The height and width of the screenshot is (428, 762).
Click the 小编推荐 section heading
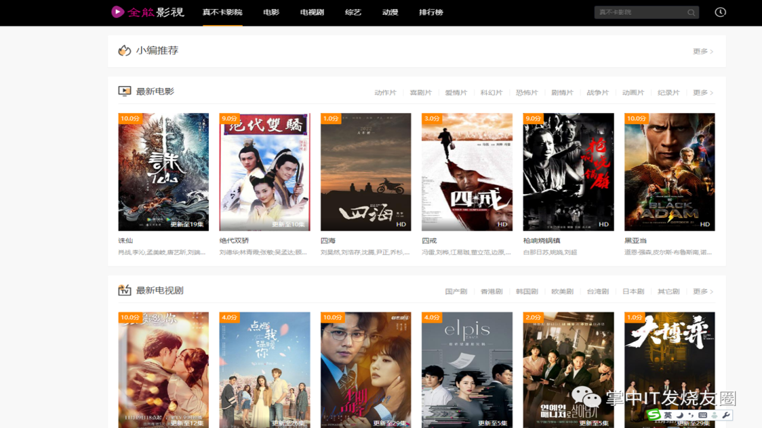[157, 51]
